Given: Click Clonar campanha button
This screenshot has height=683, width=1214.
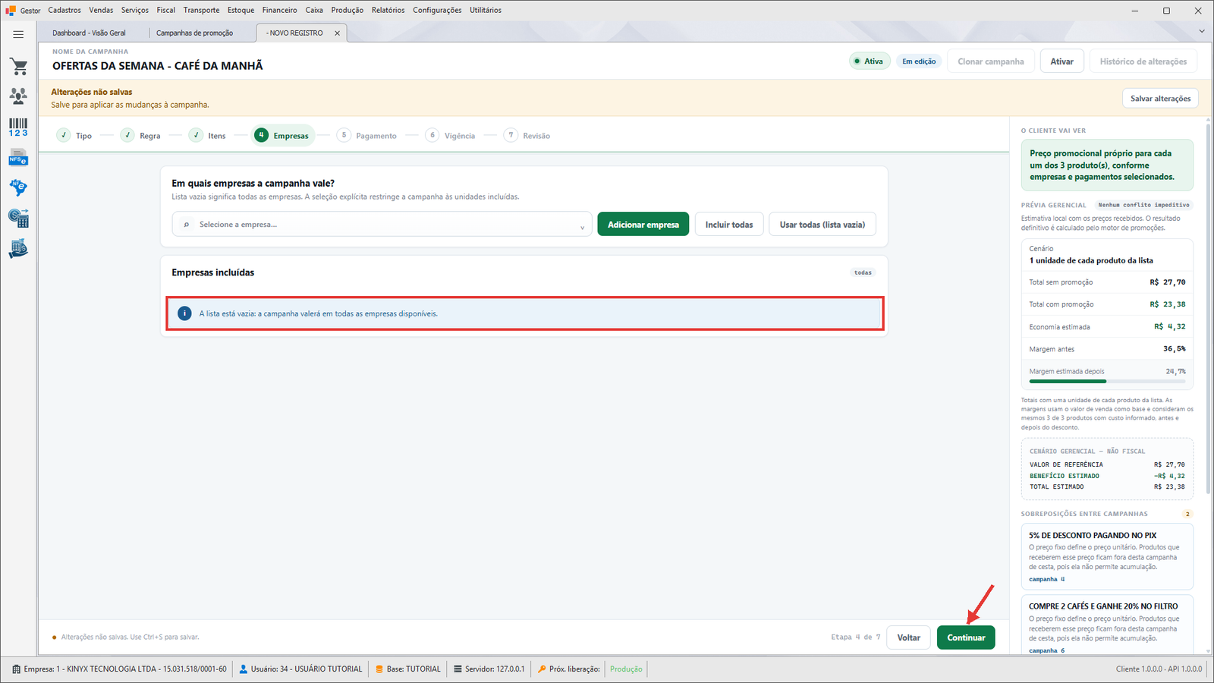Looking at the screenshot, I should (x=990, y=61).
